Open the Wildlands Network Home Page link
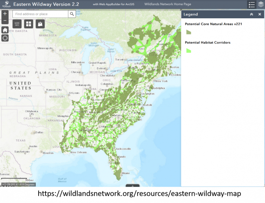 [168, 4]
